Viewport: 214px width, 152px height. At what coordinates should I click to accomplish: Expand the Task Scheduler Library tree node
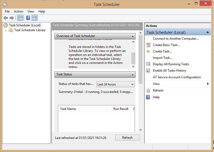6,30
